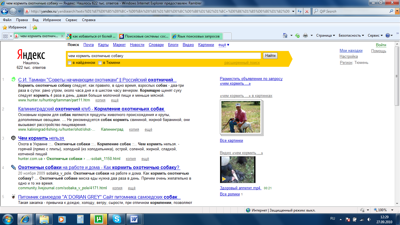Open the Страница dropdown menu
Image resolution: width=400 pixels, height=225 pixels.
point(326,35)
